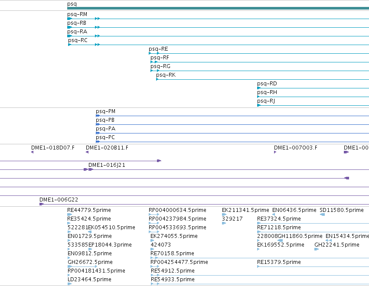Click the psq-PC protein label
This screenshot has width=369, height=286.
pos(105,137)
